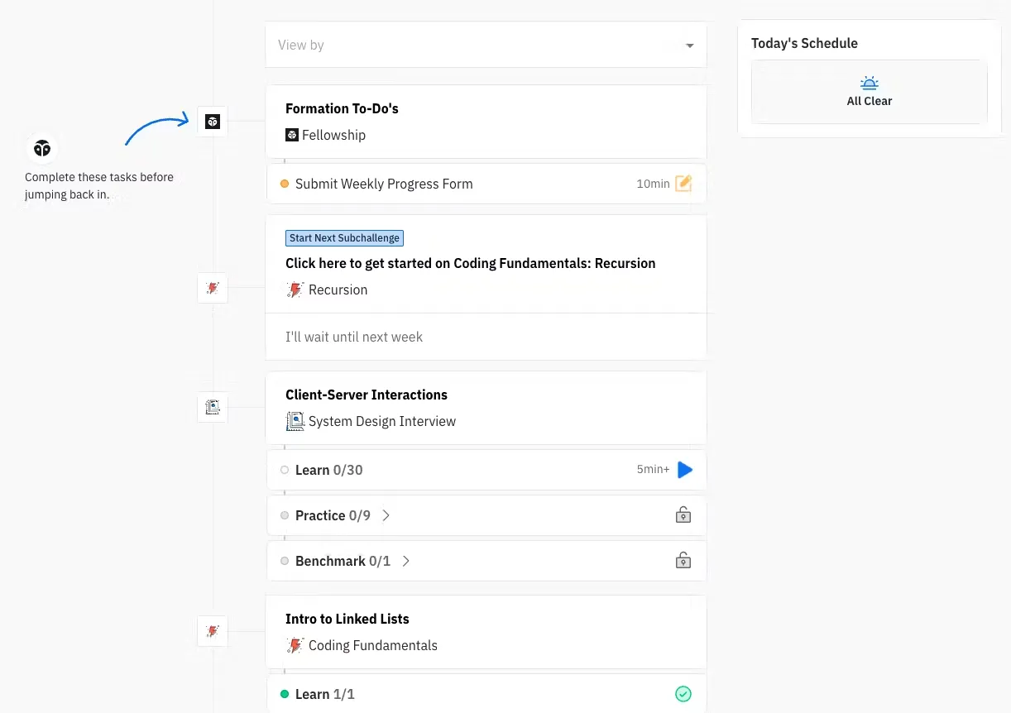The width and height of the screenshot is (1011, 713).
Task: Open the Client-Server Interactions heading
Action: pos(367,395)
